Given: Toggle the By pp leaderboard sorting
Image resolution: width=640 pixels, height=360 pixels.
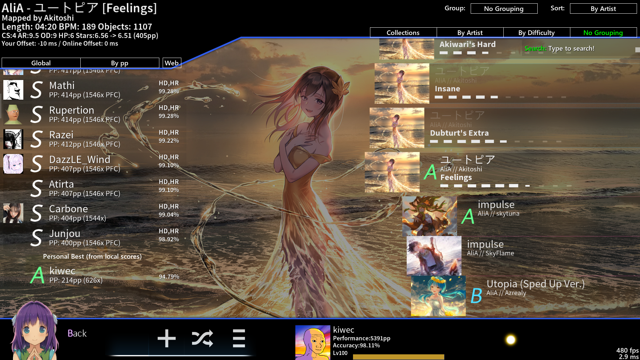Looking at the screenshot, I should point(120,63).
